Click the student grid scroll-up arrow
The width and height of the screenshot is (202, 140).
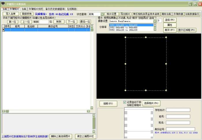(92, 26)
